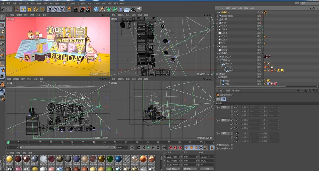This screenshot has height=171, width=319.
Task: Expand the 周年庆 object in the tree
Action: (217, 23)
